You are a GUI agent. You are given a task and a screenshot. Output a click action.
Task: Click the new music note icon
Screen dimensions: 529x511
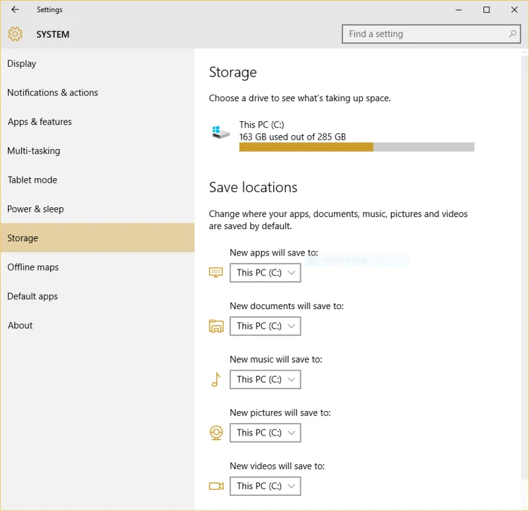click(216, 379)
